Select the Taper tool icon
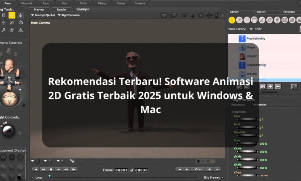 tap(3, 23)
